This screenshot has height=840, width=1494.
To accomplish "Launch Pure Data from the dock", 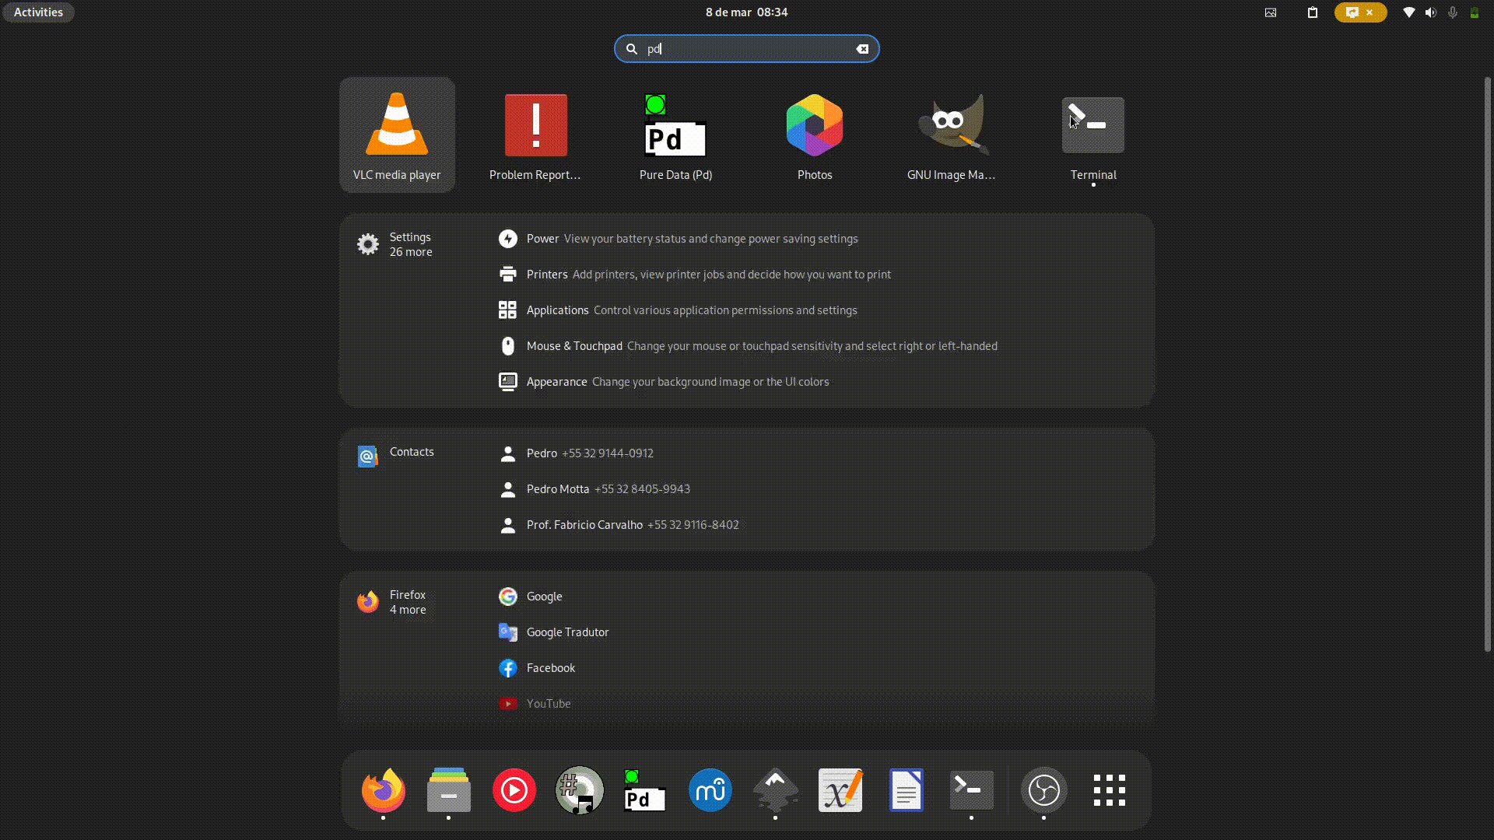I will pyautogui.click(x=644, y=790).
